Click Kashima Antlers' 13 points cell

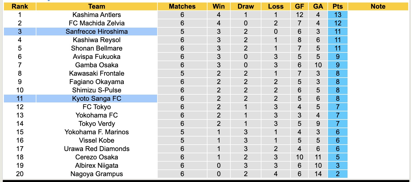click(x=338, y=15)
